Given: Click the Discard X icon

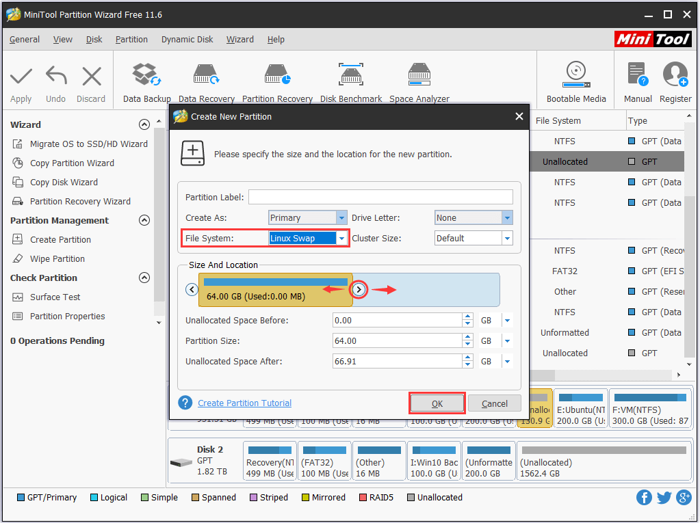Looking at the screenshot, I should tap(92, 77).
